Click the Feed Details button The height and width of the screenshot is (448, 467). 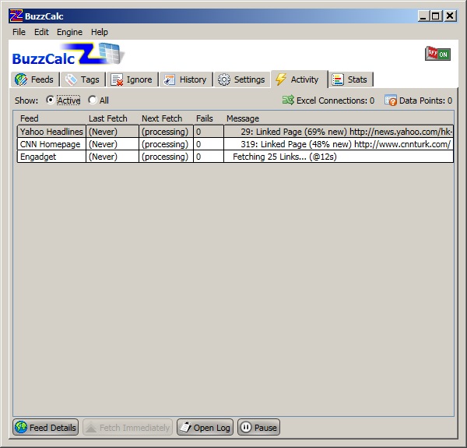click(x=45, y=428)
